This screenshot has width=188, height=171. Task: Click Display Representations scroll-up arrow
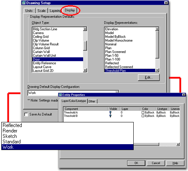coord(157,29)
